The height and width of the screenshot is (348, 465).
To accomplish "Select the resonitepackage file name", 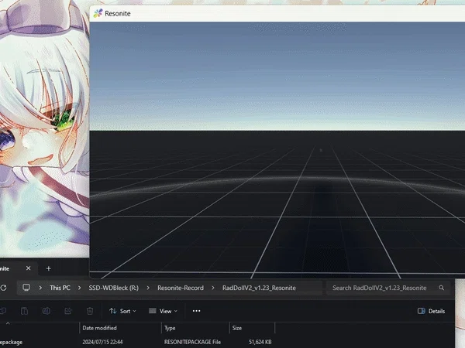I will tap(12, 342).
